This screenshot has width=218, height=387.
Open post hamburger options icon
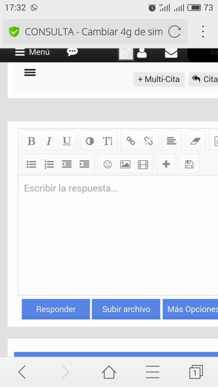[x=30, y=73]
